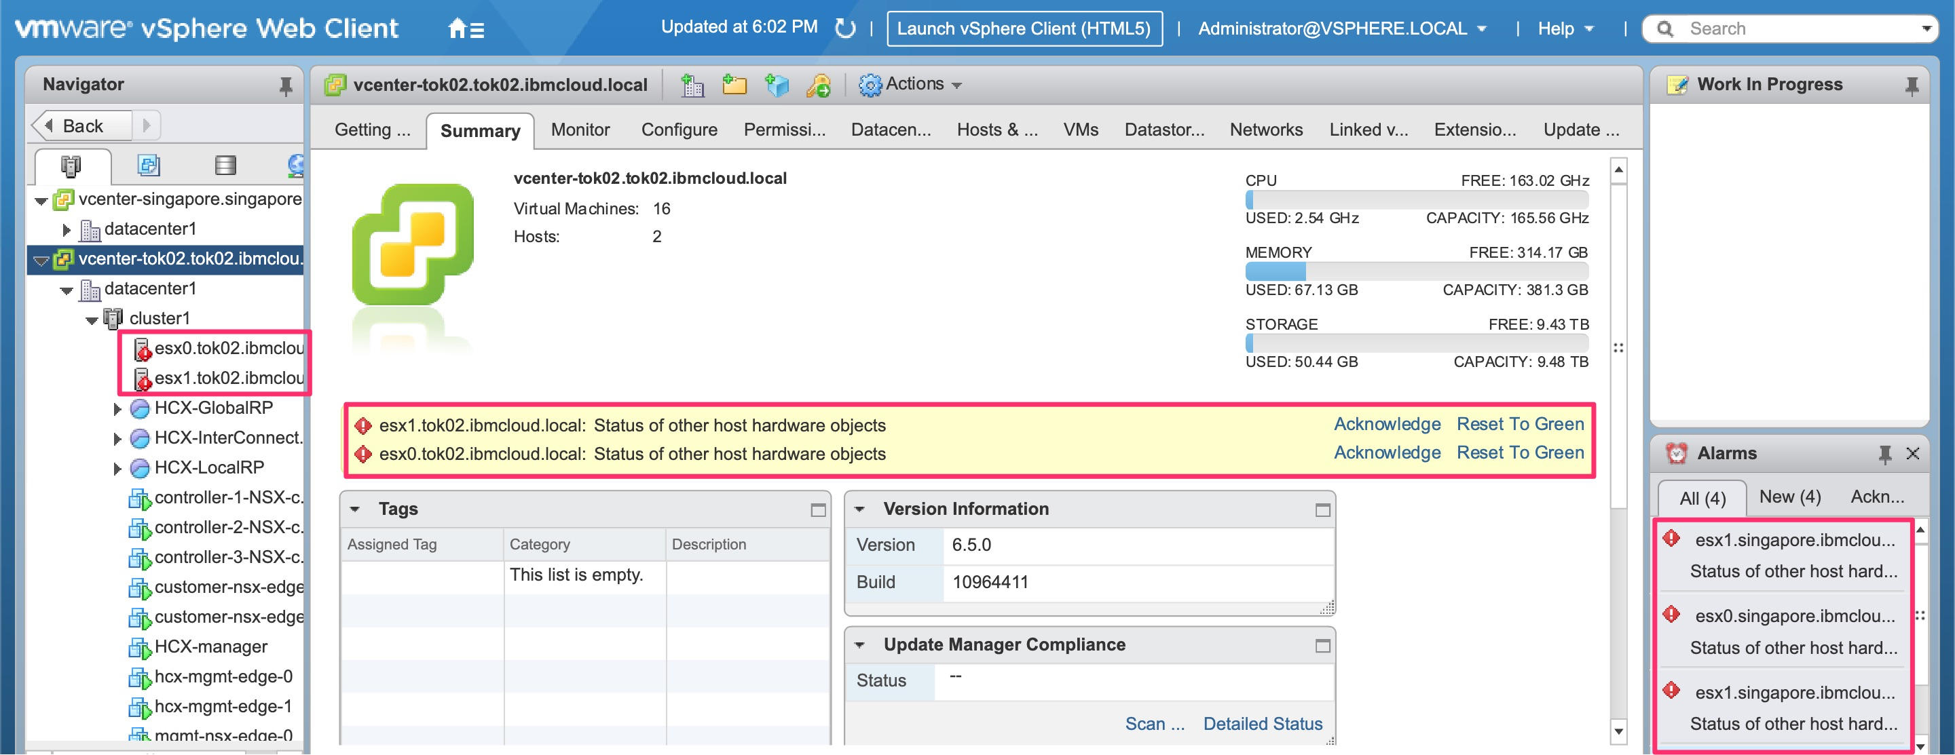Collapse the vcenter-tok02 tree node
The height and width of the screenshot is (755, 1955).
41,260
